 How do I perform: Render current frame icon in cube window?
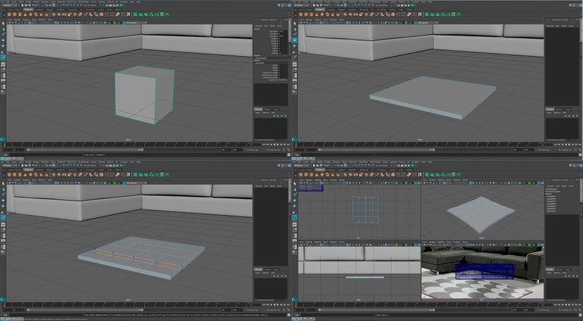(110, 5)
